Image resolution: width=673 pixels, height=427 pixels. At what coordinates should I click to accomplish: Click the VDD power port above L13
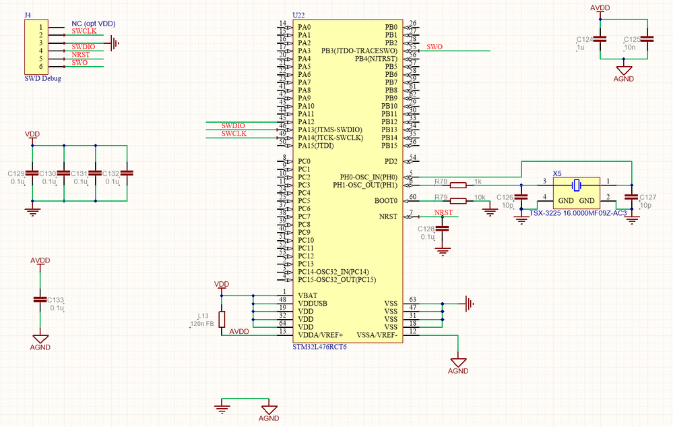222,287
